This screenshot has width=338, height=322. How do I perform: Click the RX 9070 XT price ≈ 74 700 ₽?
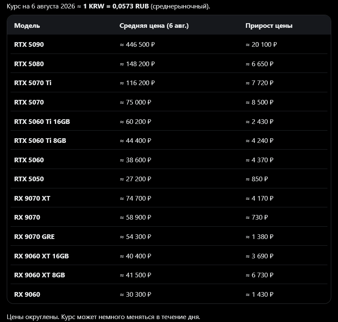(136, 198)
